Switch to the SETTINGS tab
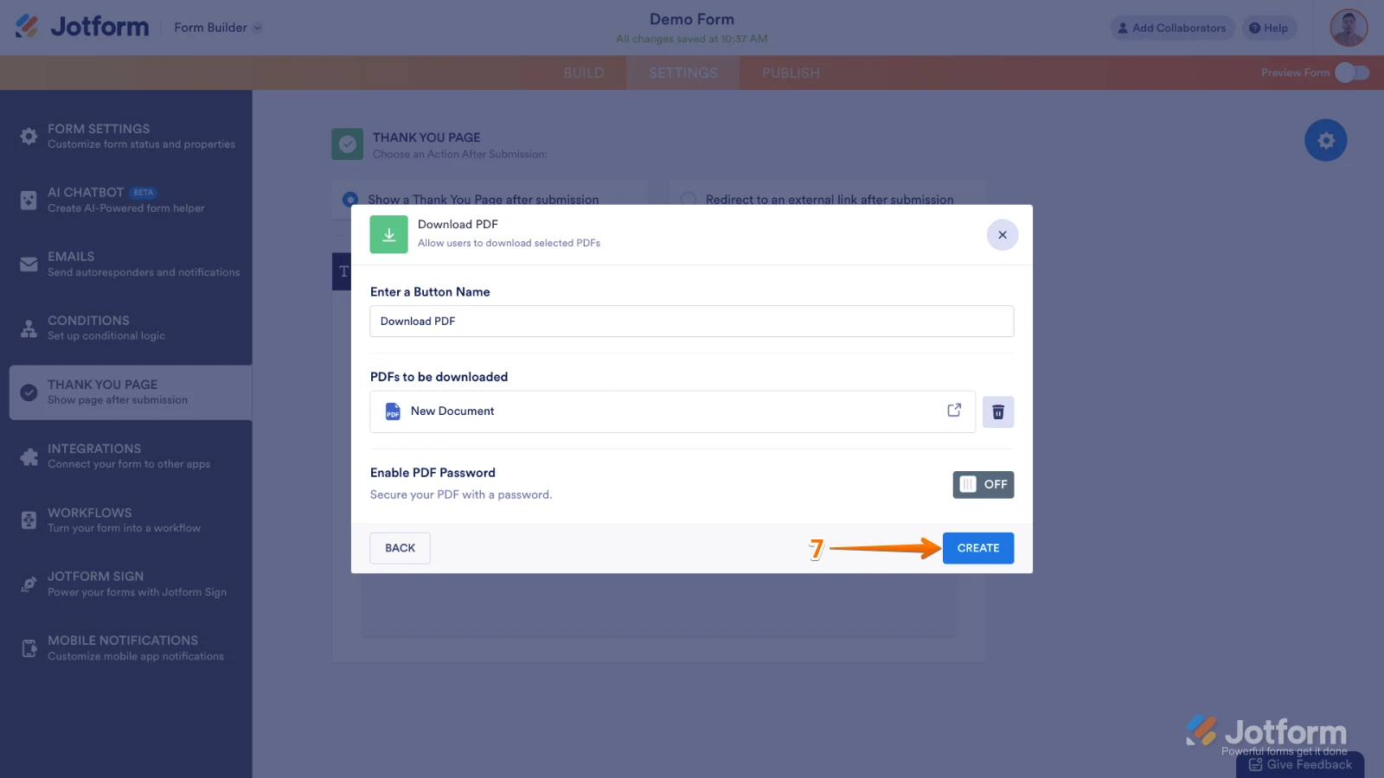Viewport: 1384px width, 778px height. [x=683, y=73]
